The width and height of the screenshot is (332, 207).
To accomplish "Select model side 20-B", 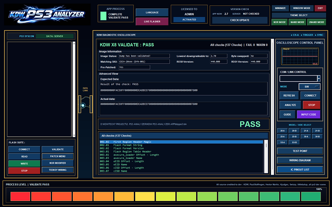I will tap(294, 131).
